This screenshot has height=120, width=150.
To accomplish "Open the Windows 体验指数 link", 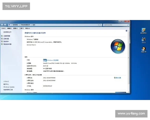I will click(53, 60).
